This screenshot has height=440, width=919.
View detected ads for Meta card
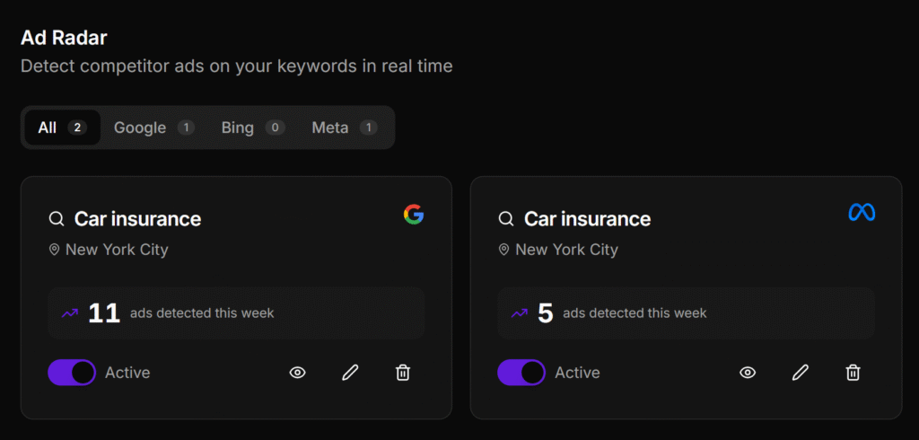click(x=747, y=373)
